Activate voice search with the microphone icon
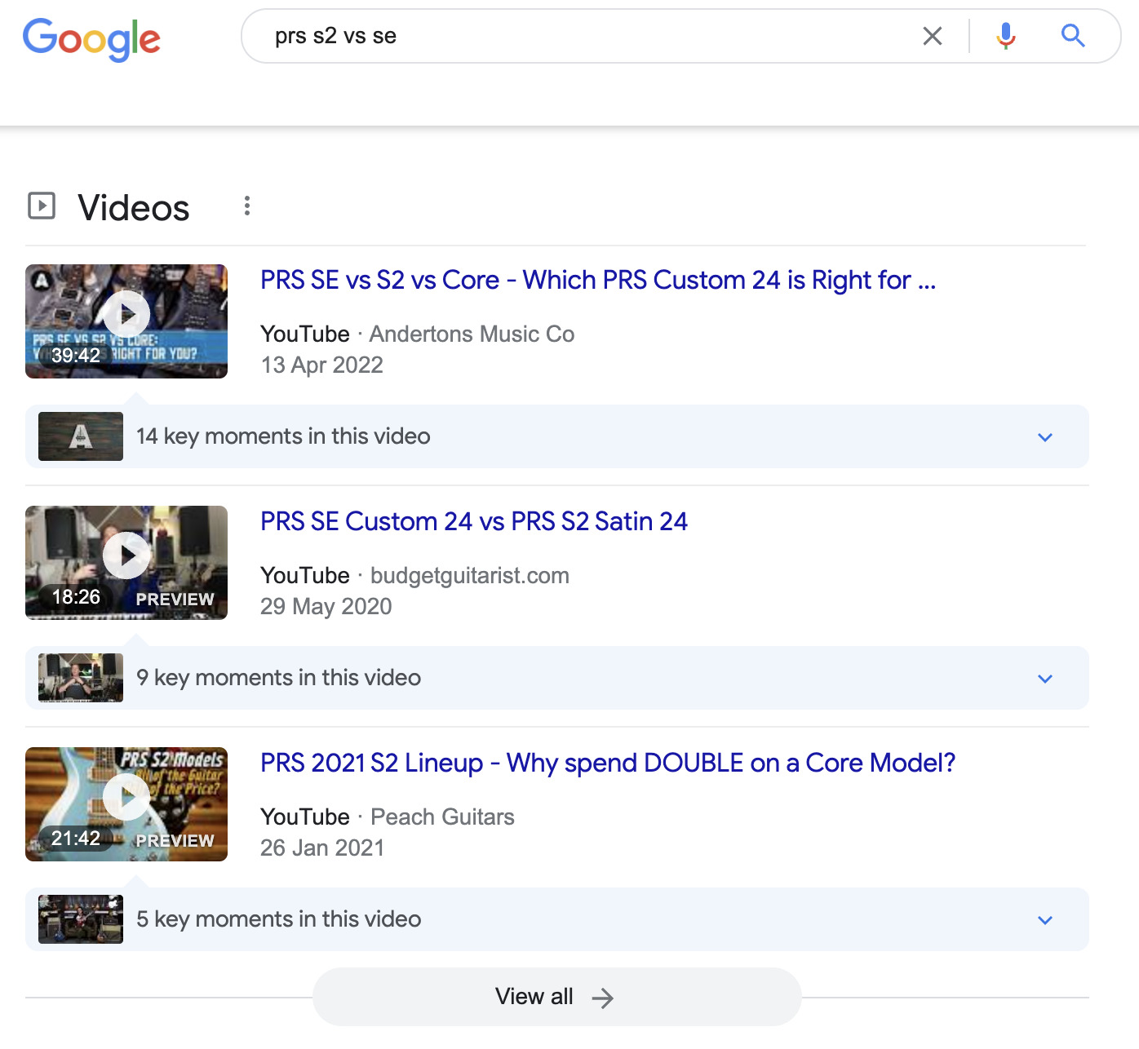1139x1049 pixels. [x=1005, y=36]
